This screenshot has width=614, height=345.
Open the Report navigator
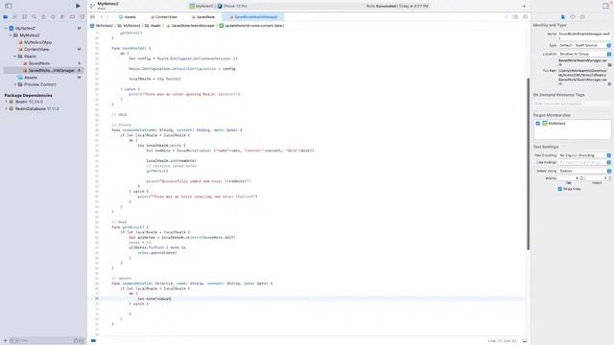tap(82, 17)
